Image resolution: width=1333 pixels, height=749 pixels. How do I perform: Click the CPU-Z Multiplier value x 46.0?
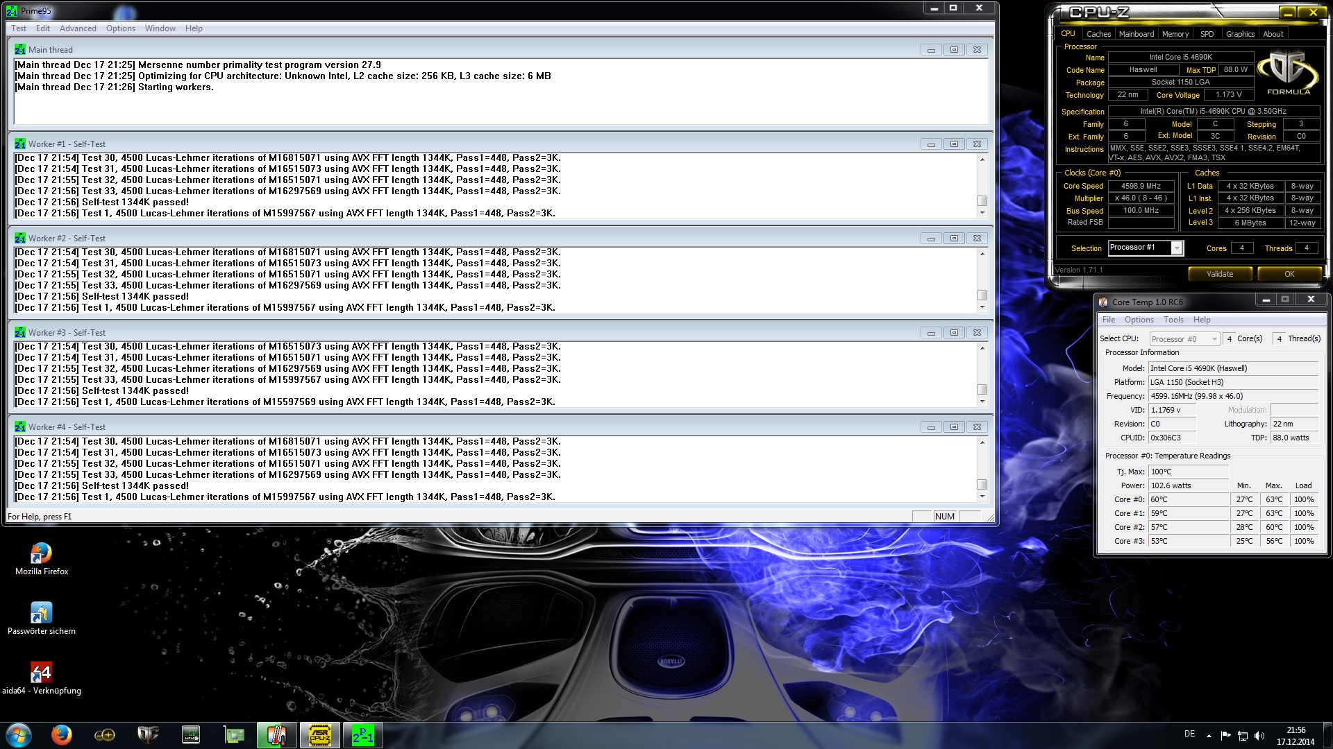(x=1141, y=198)
